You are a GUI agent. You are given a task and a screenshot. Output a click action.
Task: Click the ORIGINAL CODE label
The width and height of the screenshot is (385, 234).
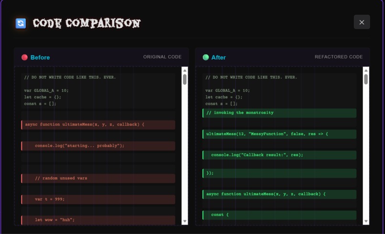(162, 57)
